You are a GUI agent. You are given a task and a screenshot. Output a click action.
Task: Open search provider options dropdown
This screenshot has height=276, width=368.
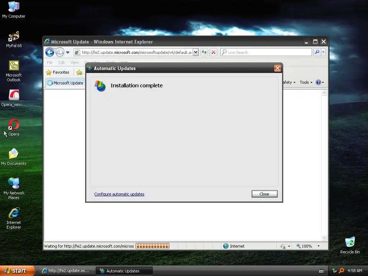[323, 52]
